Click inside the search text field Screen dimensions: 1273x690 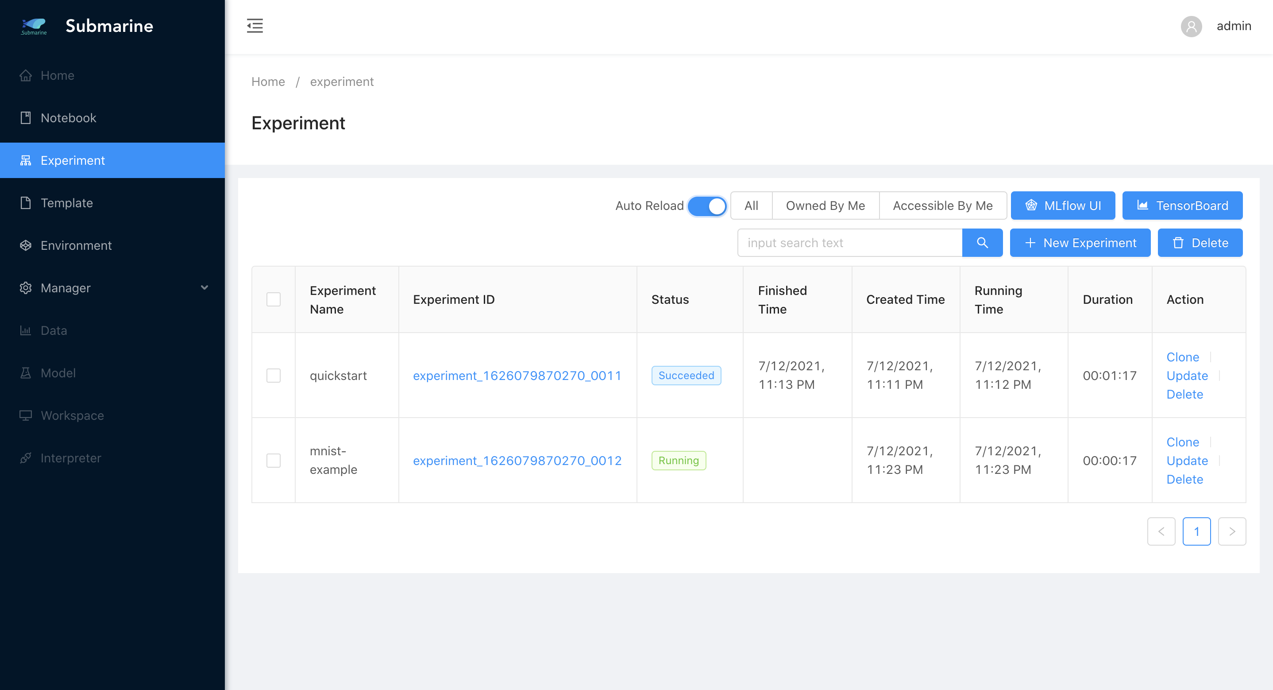[x=849, y=243]
